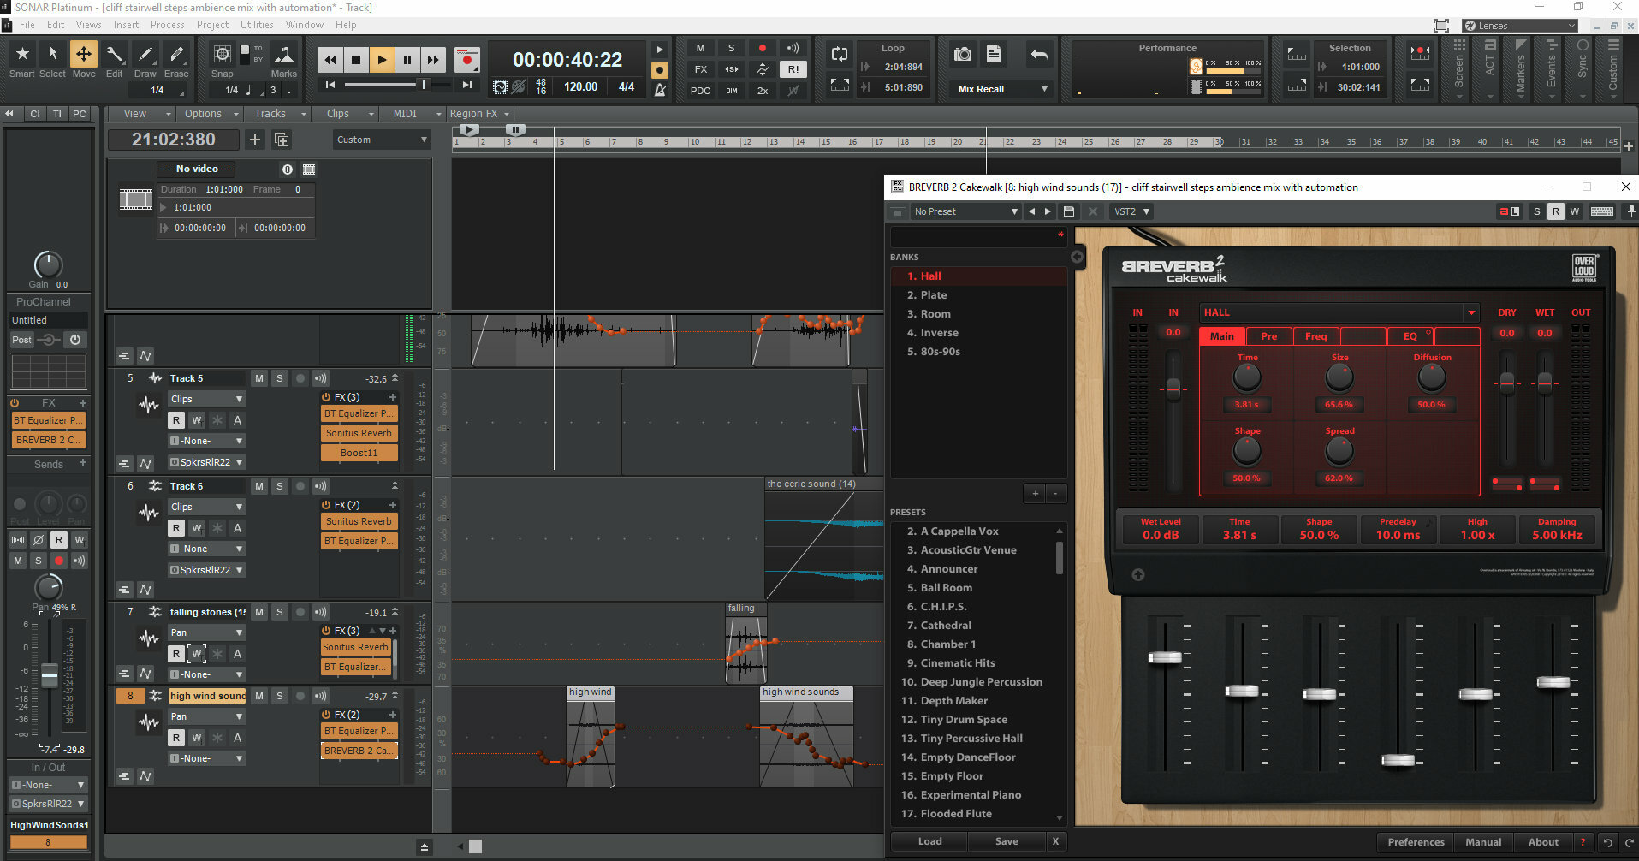Pause playback in the transport
This screenshot has width=1639, height=861.
407,60
